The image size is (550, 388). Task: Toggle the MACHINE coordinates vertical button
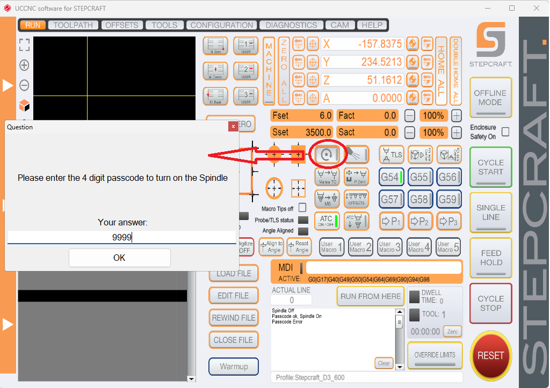coord(269,71)
